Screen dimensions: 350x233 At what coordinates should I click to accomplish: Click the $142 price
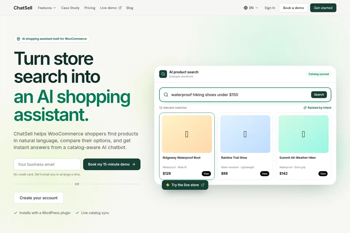[x=284, y=173]
